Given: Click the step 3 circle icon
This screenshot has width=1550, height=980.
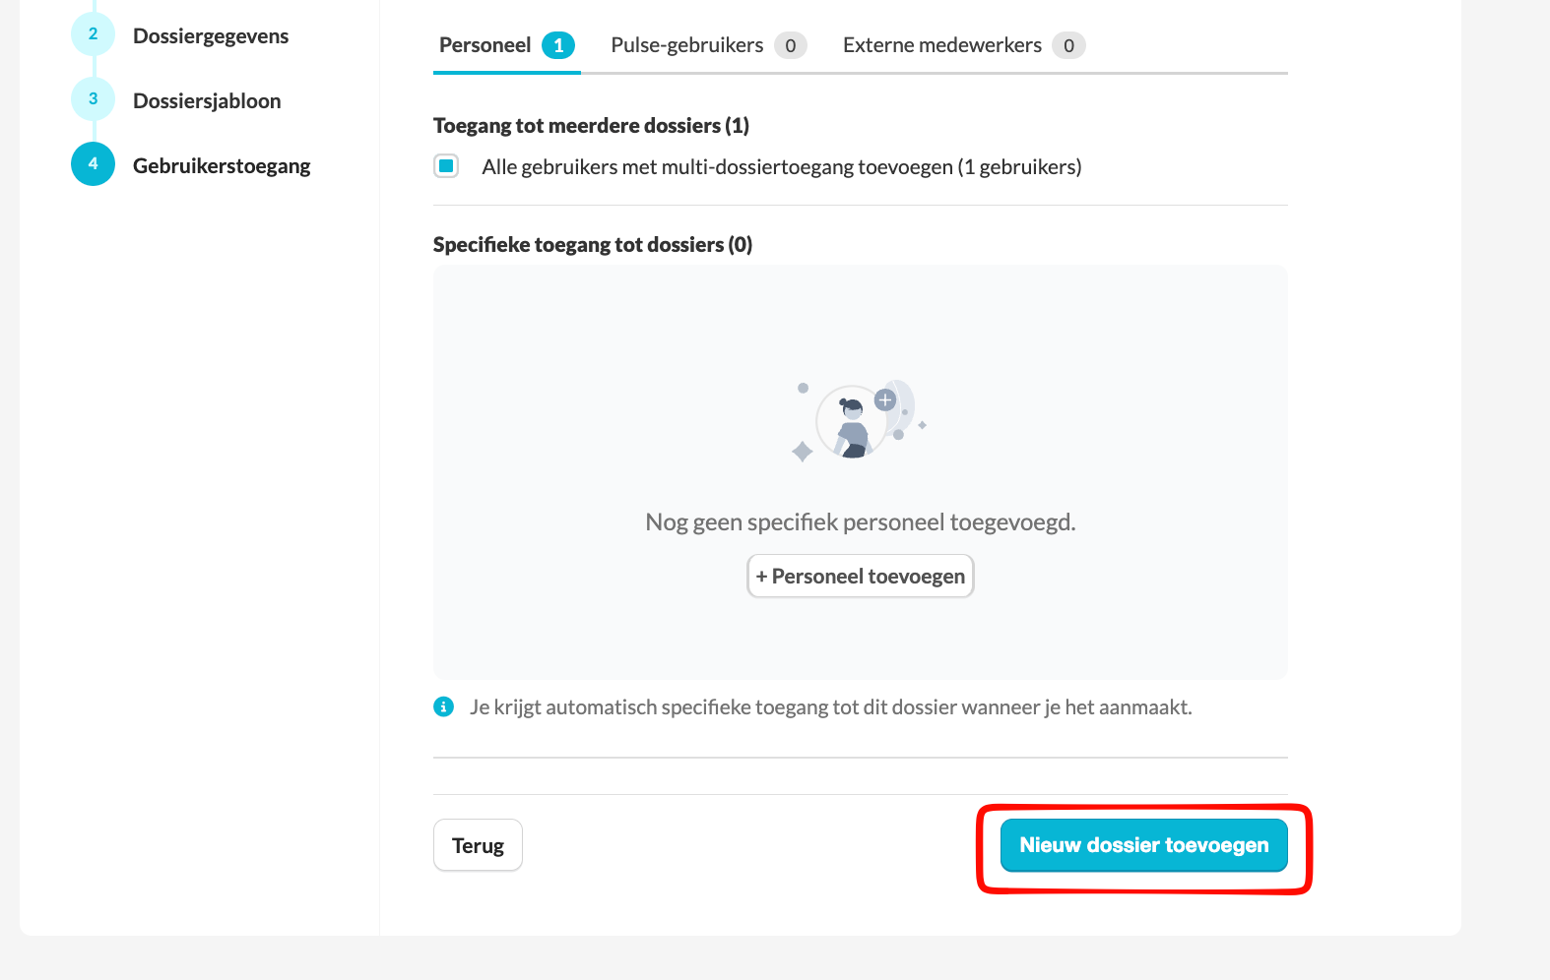Looking at the screenshot, I should tap(94, 99).
